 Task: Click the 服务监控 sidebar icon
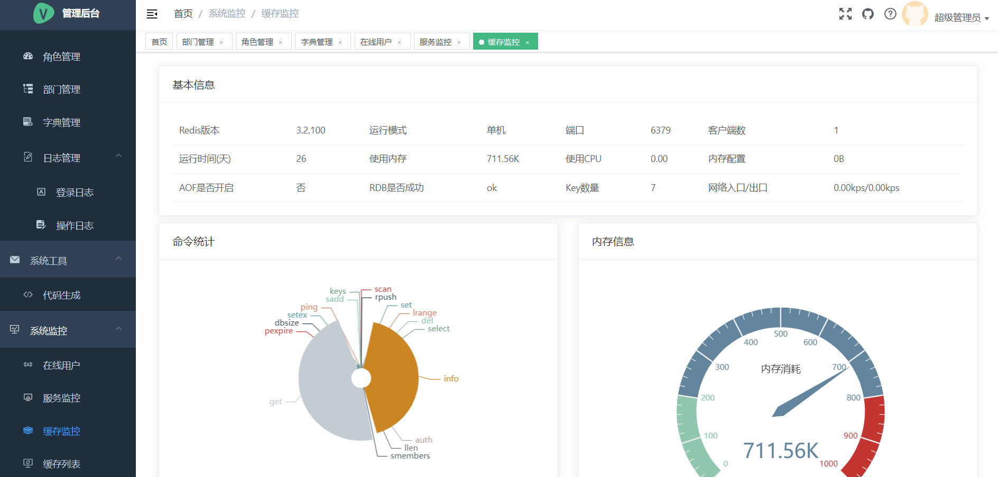28,397
